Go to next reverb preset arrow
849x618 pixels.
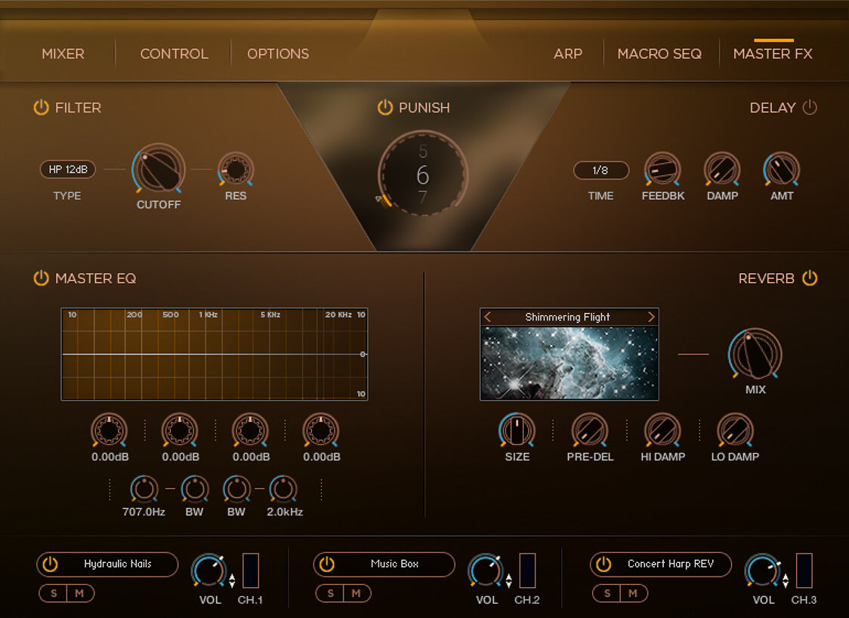coord(651,317)
